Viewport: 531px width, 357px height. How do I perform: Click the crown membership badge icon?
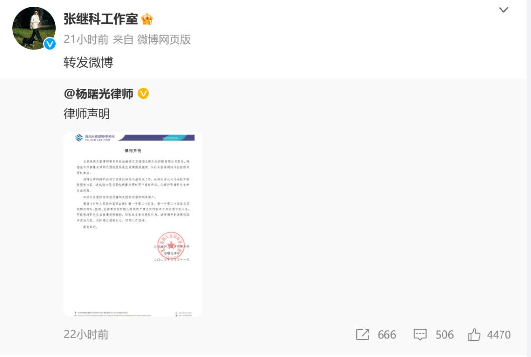(x=147, y=19)
